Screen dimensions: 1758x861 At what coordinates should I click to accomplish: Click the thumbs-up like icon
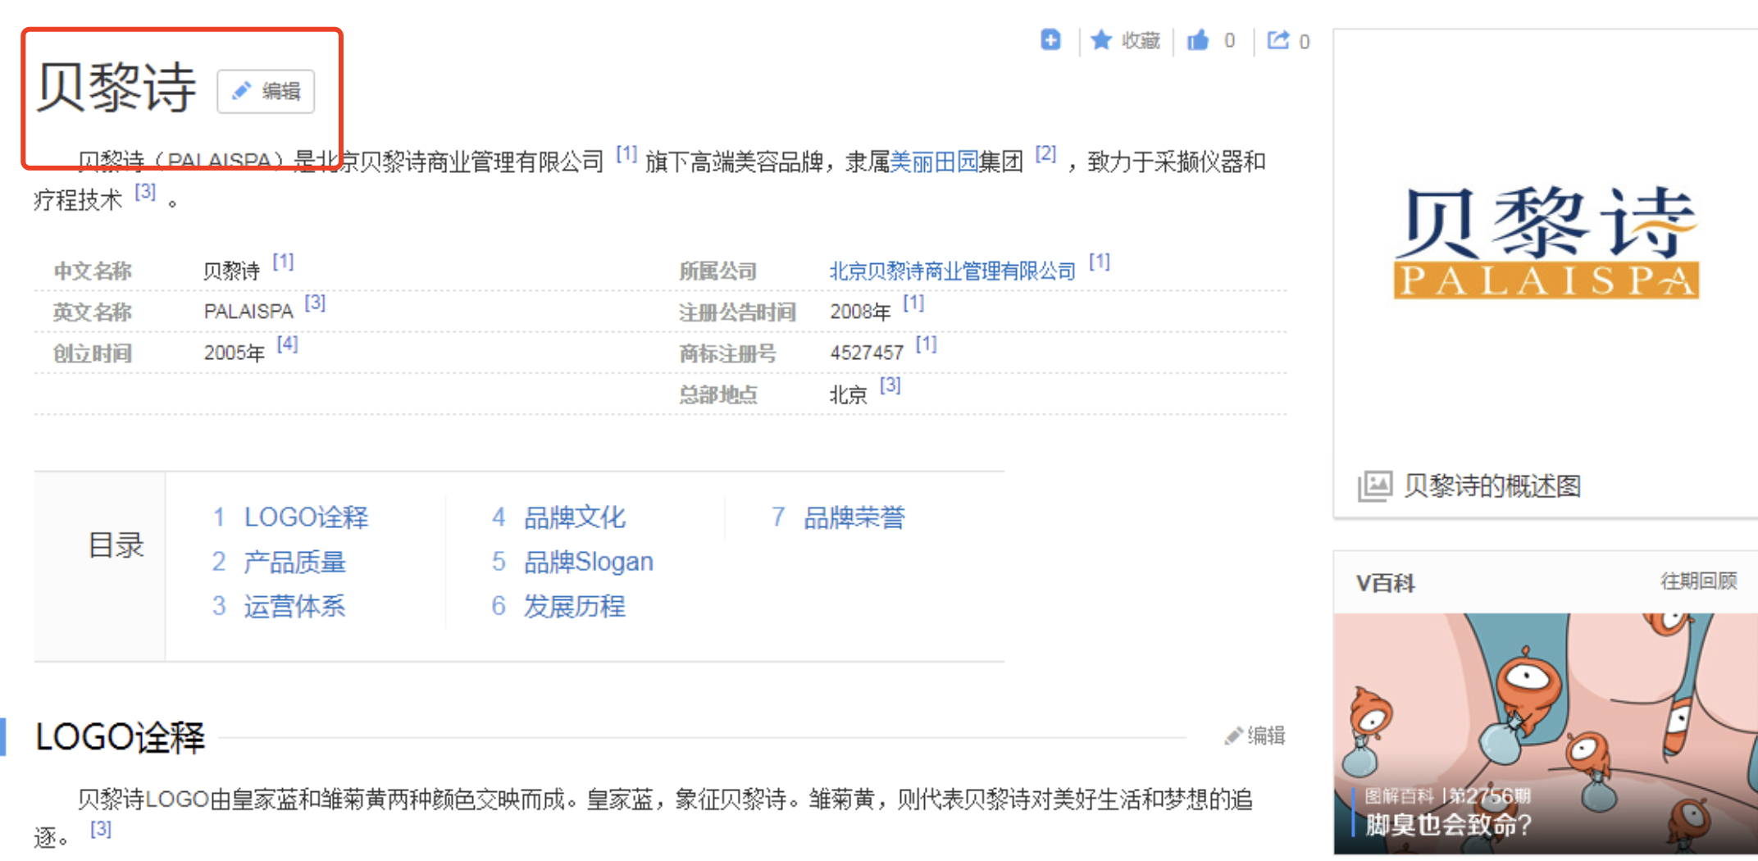pos(1198,39)
